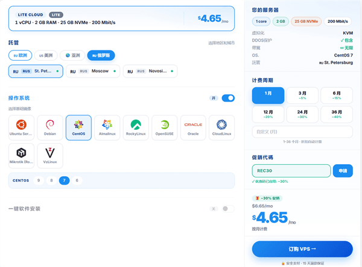The width and height of the screenshot is (362, 267).
Task: Select the Oracle Linux tile
Action: (x=193, y=127)
